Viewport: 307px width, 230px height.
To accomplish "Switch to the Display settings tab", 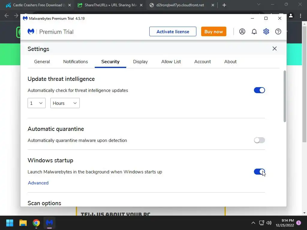I will 140,62.
